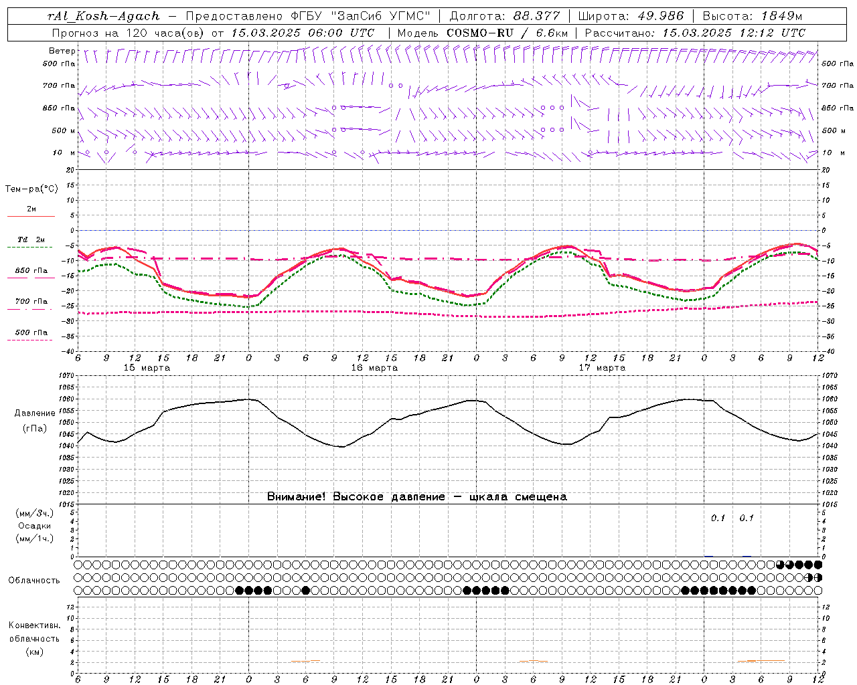This screenshot has width=857, height=685.
Task: Click the Конвективн. облачность panel label
Action: (x=34, y=632)
